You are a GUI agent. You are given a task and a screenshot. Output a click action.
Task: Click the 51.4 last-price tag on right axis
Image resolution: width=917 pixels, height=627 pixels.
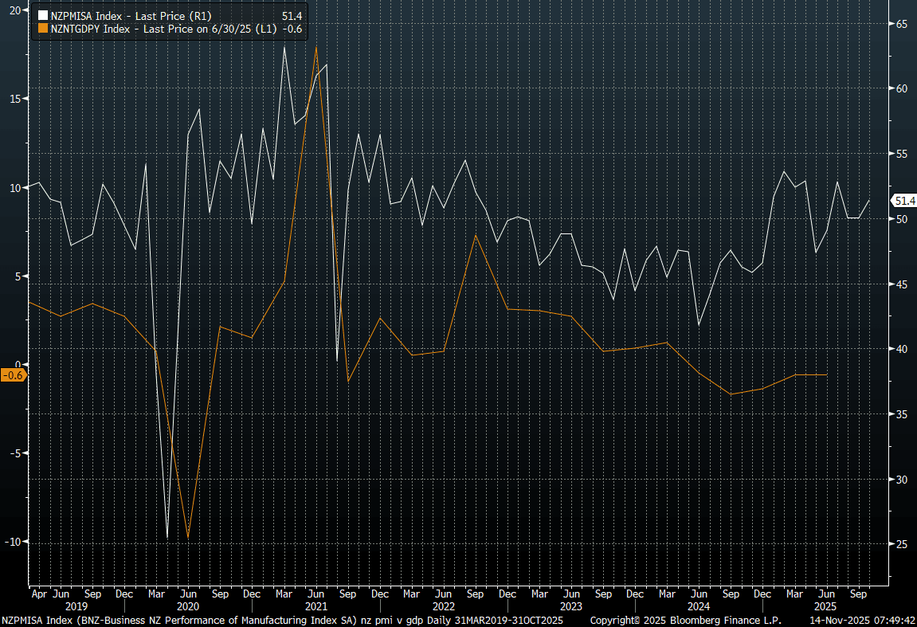904,201
